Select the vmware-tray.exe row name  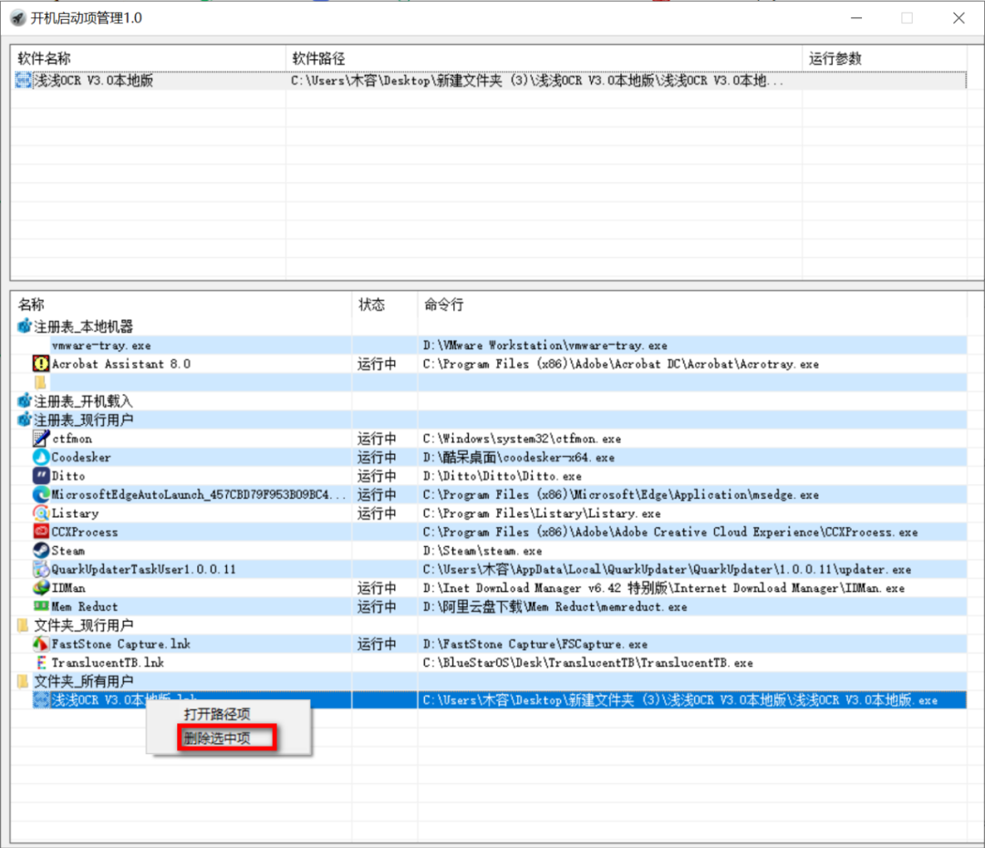coord(101,346)
